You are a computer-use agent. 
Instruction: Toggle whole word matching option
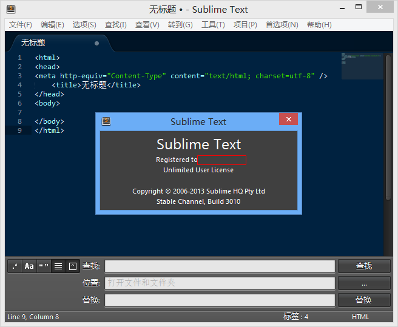pos(44,266)
